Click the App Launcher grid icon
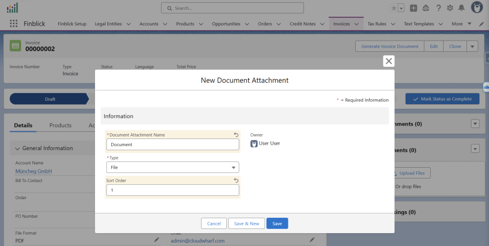The image size is (489, 246). pyautogui.click(x=13, y=24)
